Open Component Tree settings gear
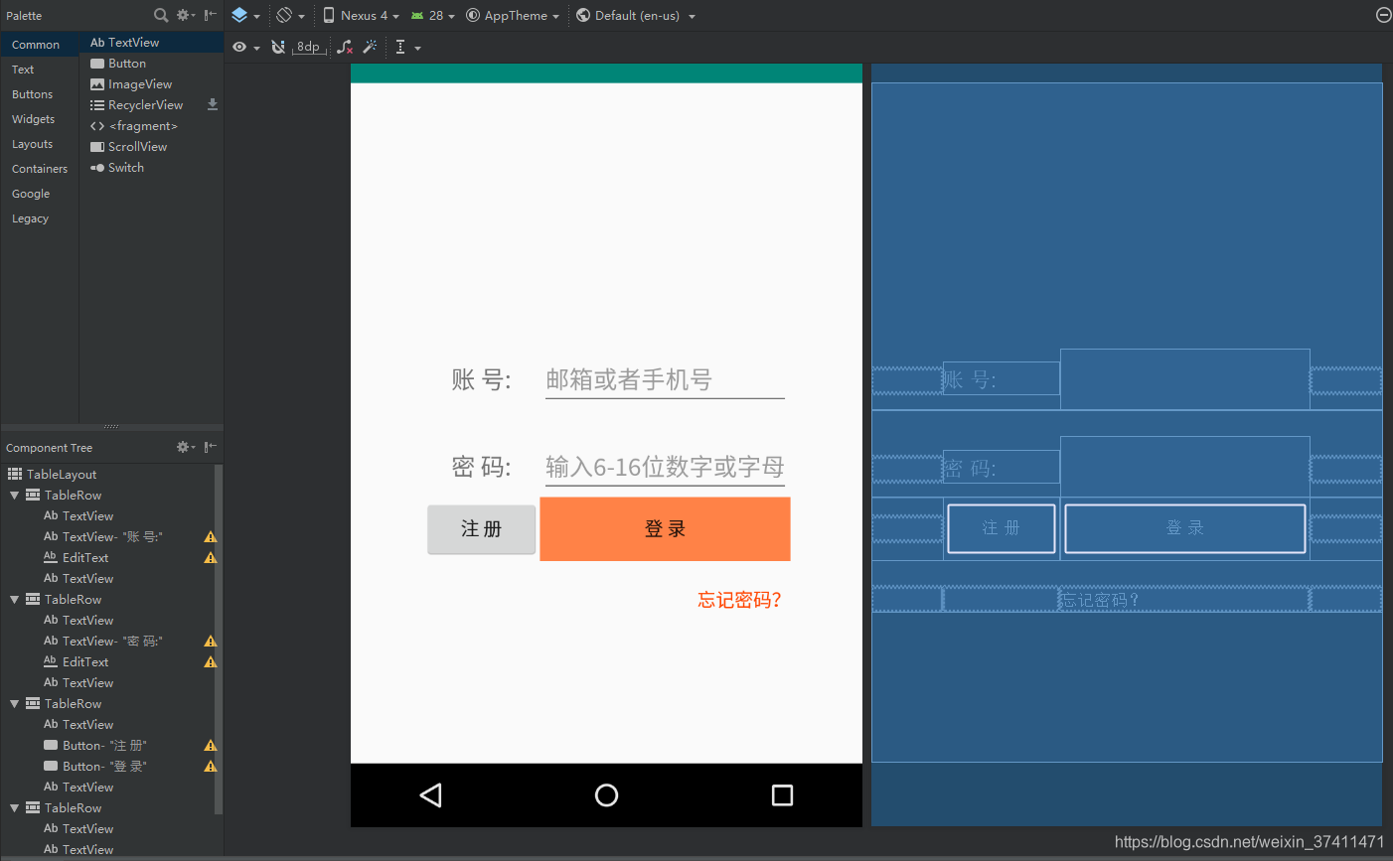This screenshot has height=861, width=1393. (x=186, y=447)
